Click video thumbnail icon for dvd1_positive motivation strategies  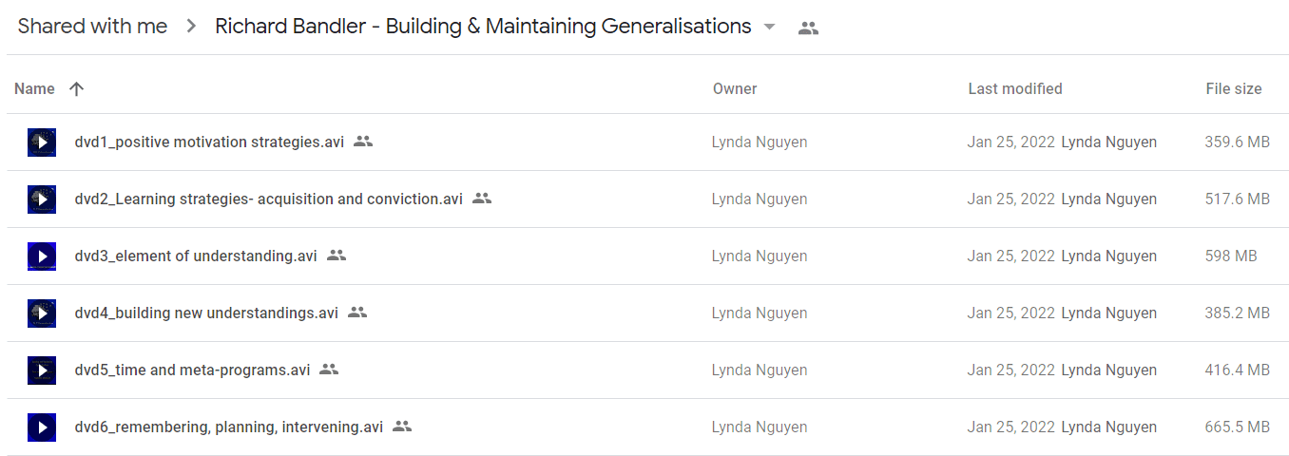pos(42,142)
